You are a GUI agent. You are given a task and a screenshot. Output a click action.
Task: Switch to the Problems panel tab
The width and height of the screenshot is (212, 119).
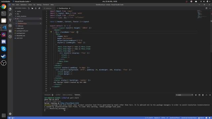coord(49,95)
